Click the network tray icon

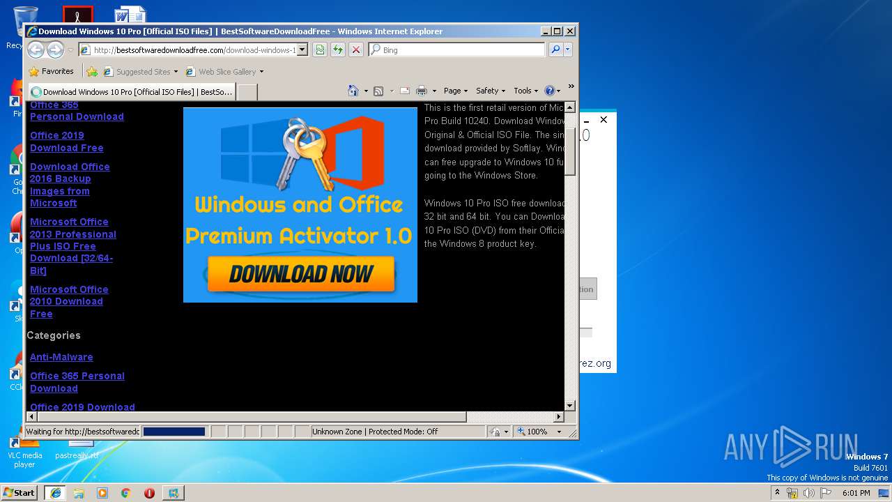(792, 493)
